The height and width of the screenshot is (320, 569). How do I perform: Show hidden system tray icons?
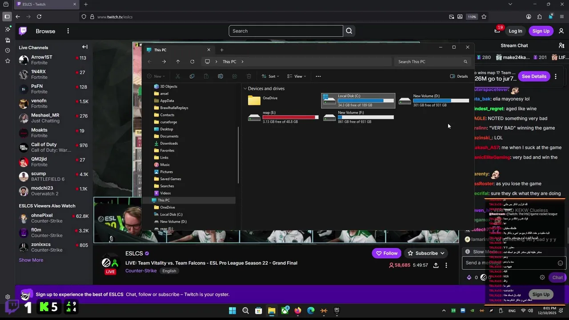click(x=444, y=311)
